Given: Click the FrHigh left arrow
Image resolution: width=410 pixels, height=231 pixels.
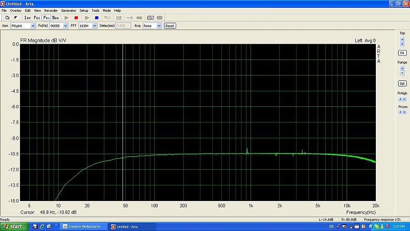Looking at the screenshot, I should pos(400,99).
